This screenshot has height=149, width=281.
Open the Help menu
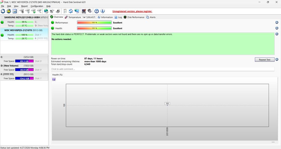[x=48, y=6]
